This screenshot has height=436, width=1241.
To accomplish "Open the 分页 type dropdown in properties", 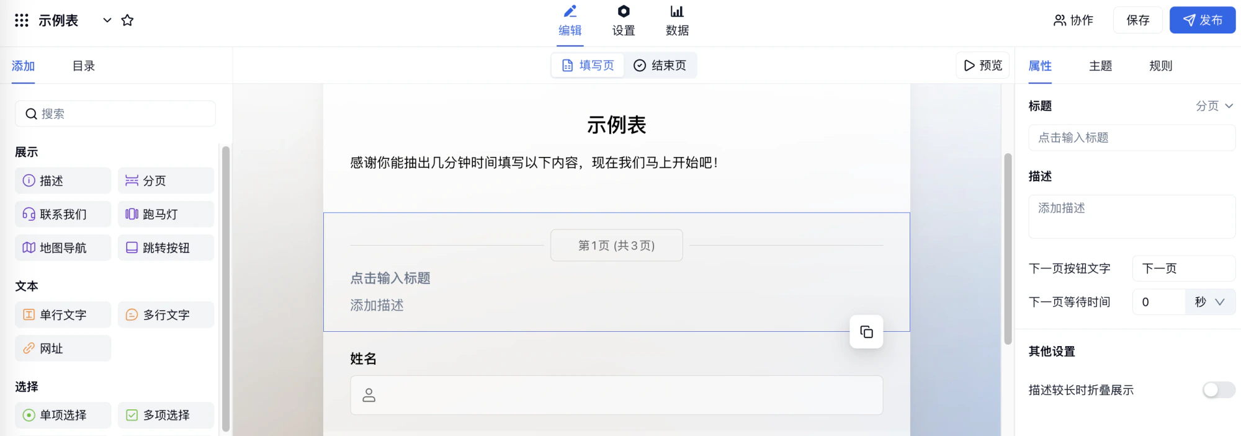I will (1214, 106).
